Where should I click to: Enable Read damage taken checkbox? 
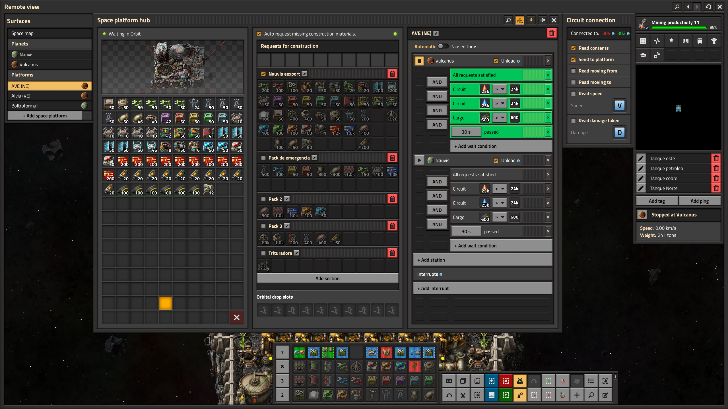click(x=573, y=121)
